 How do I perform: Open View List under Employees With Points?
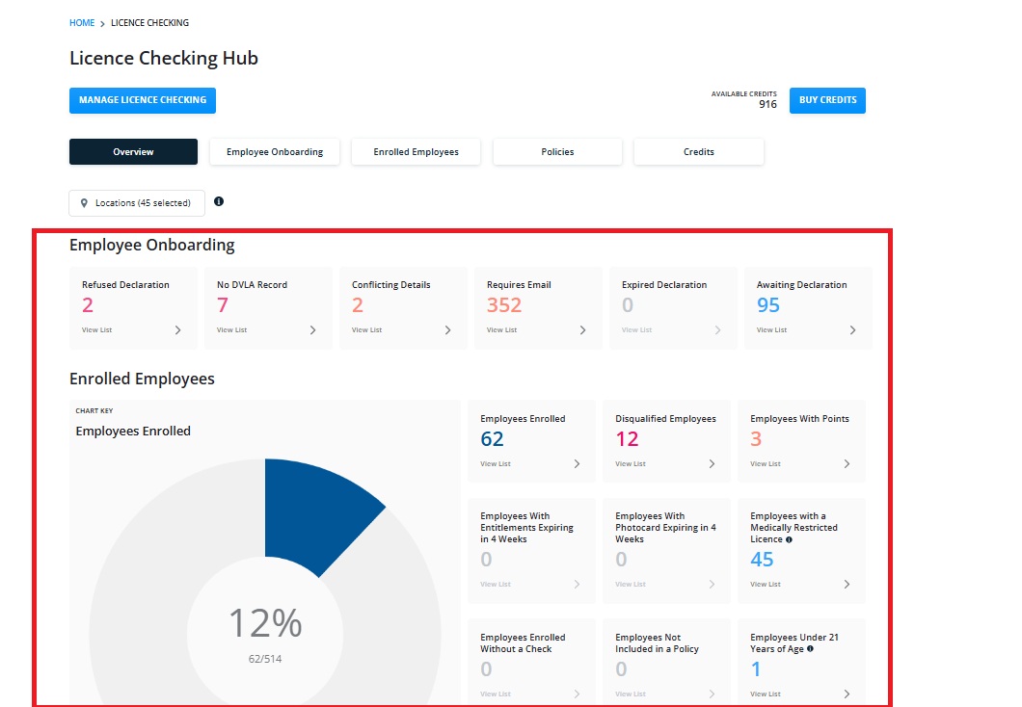coord(766,464)
